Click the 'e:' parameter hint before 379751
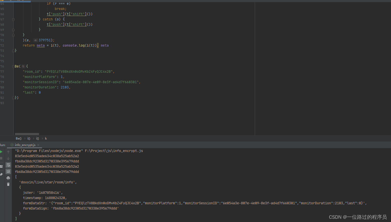The width and height of the screenshot is (391, 222). [x=35, y=40]
